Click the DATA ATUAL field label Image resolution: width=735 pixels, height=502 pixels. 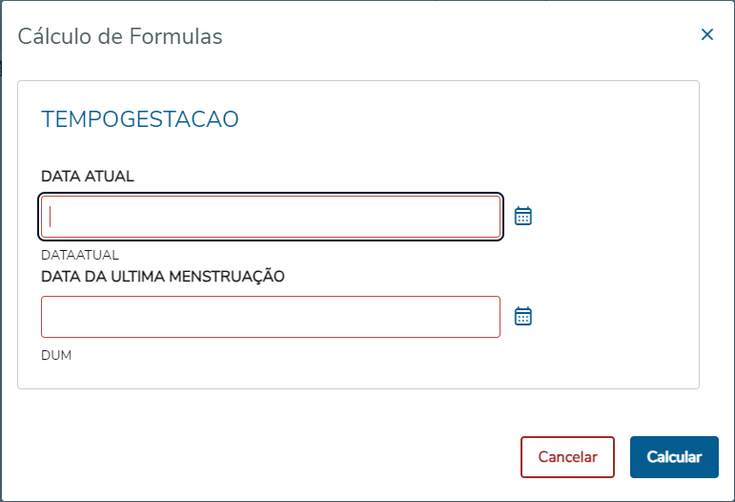point(88,177)
